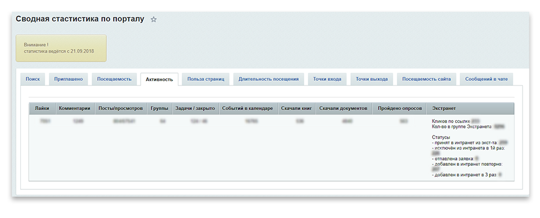540x218 pixels.
Task: Switch to Польза страниц tab
Action: 206,79
